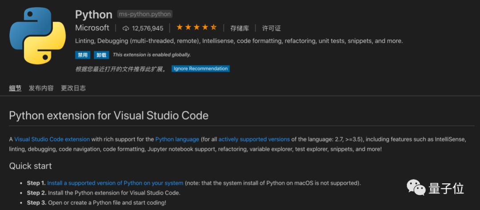This screenshot has width=480, height=210.
Task: Click the Quick start heading
Action: pyautogui.click(x=30, y=166)
